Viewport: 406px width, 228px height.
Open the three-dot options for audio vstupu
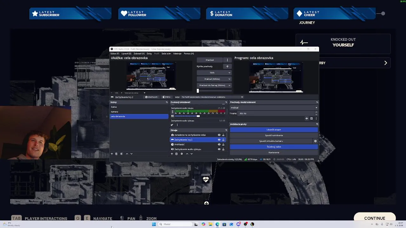click(x=173, y=112)
